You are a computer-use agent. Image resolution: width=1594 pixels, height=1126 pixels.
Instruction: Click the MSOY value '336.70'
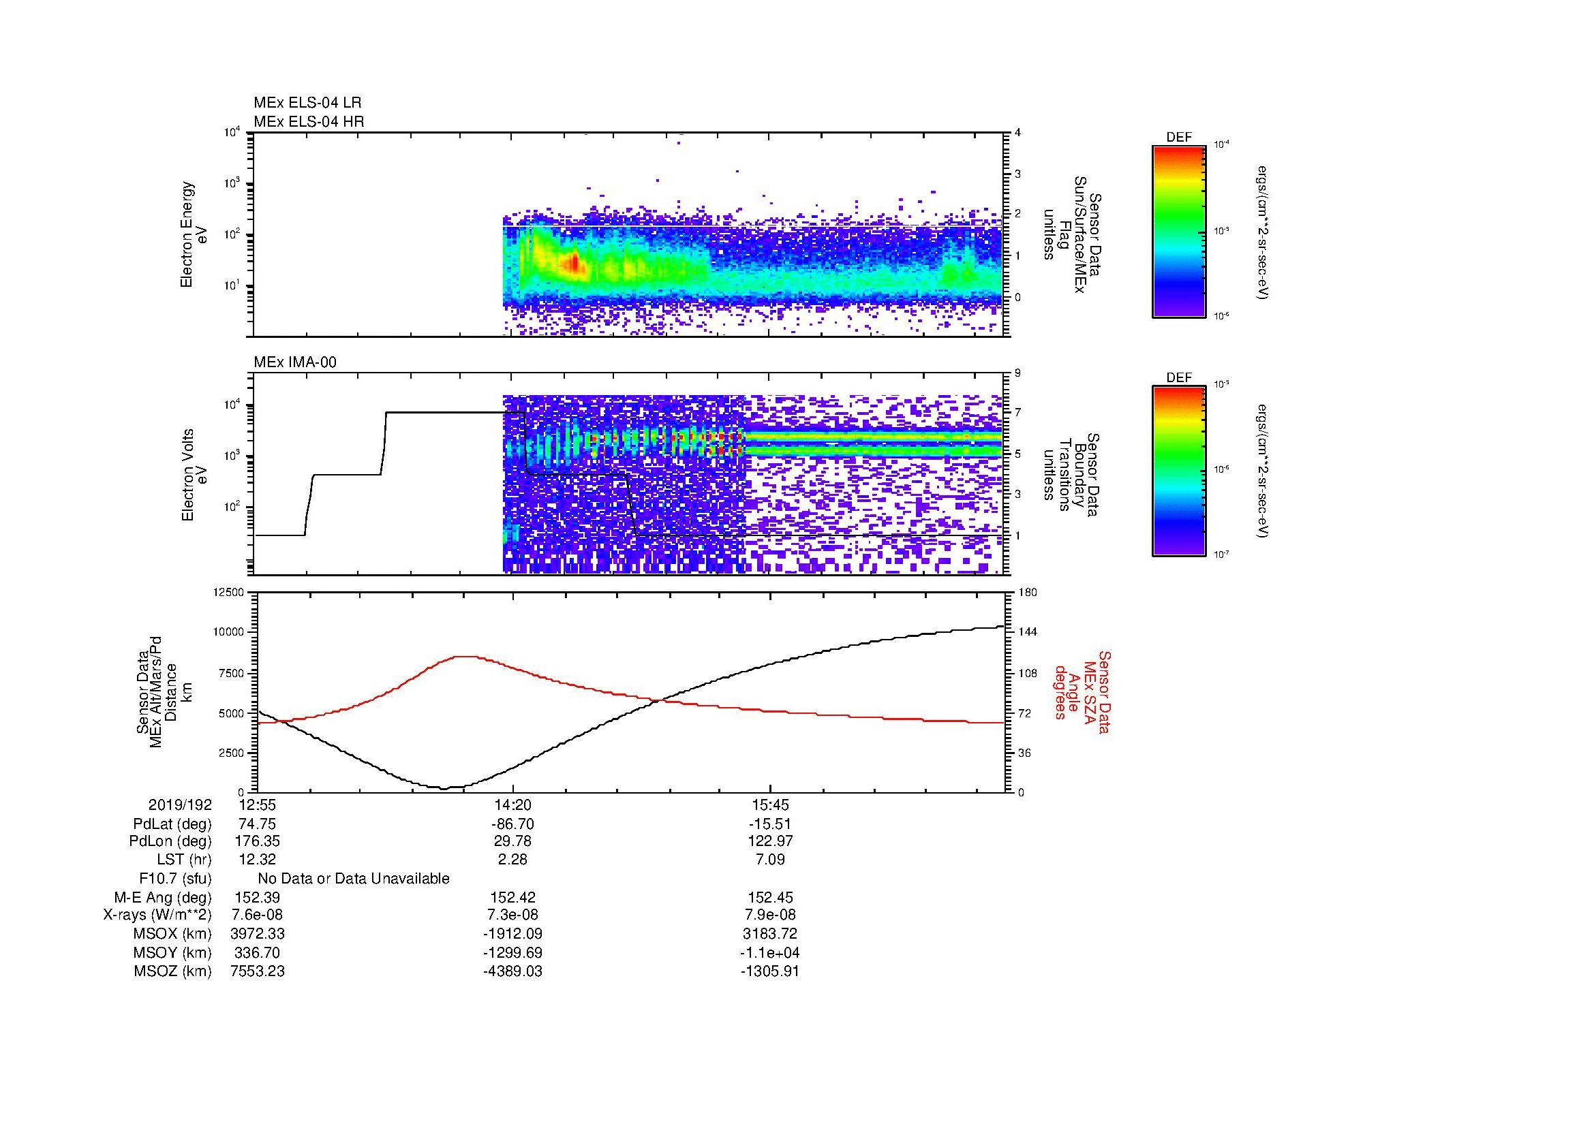[x=257, y=952]
